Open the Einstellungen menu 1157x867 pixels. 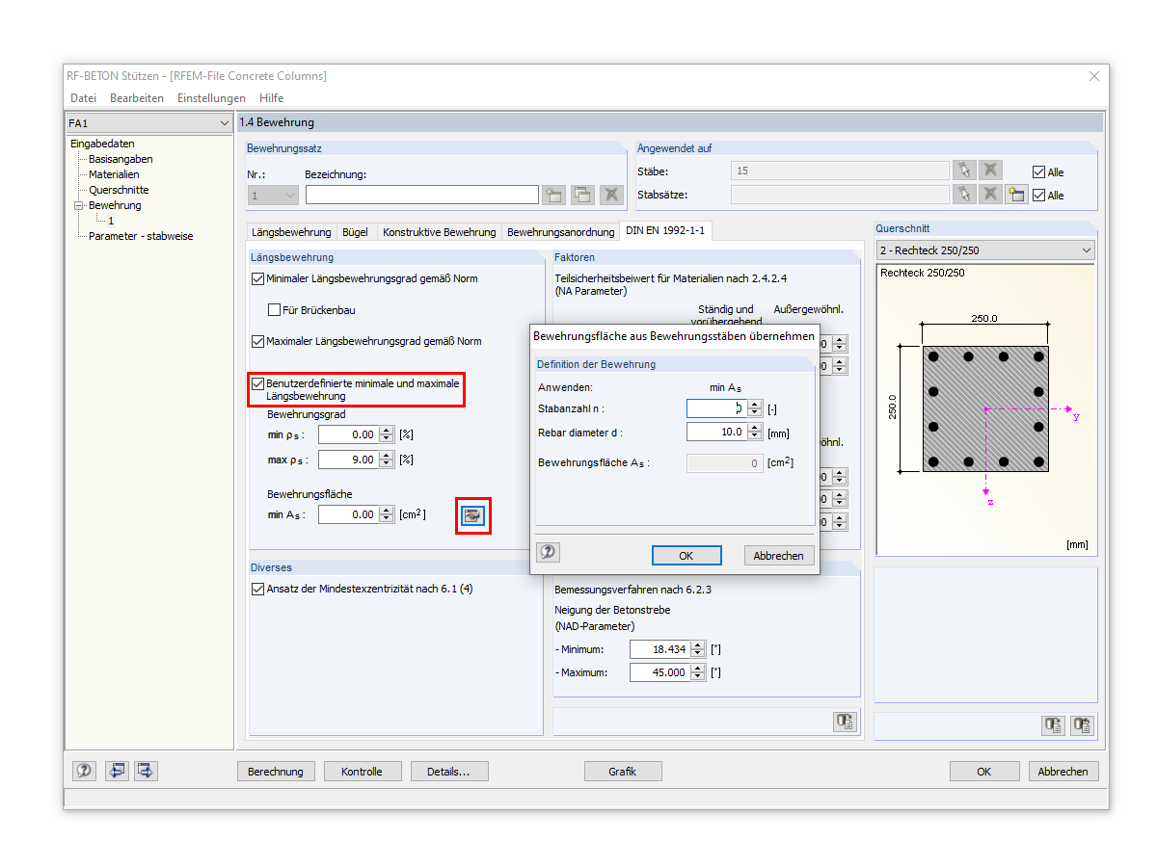pos(211,97)
